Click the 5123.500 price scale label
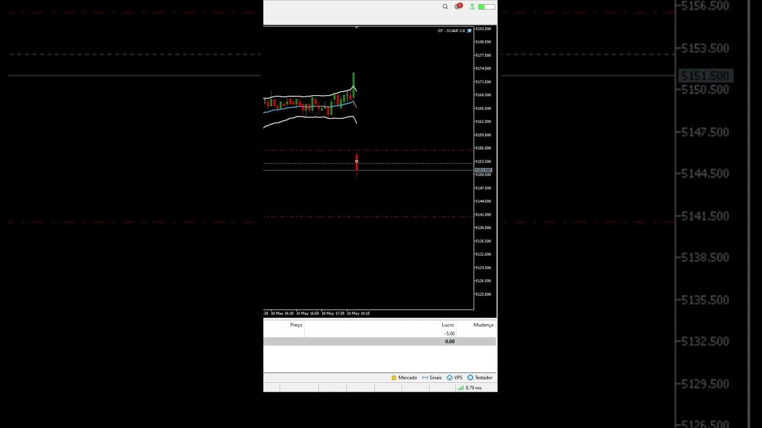 point(483,294)
